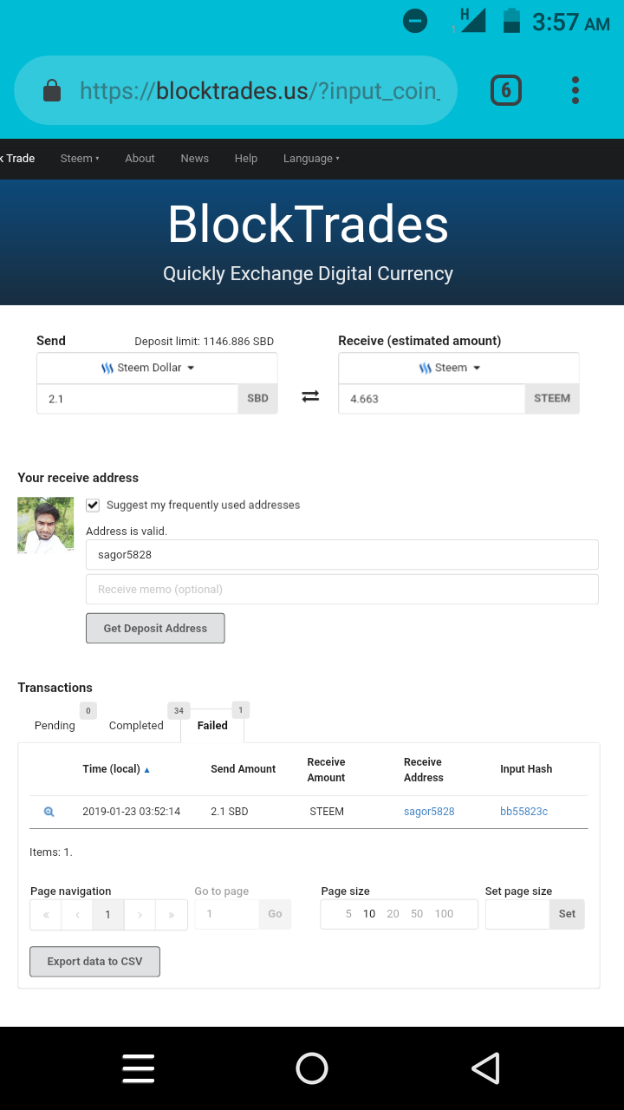Viewport: 624px width, 1110px height.
Task: Open the Steem receive currency dropdown
Action: pyautogui.click(x=458, y=368)
